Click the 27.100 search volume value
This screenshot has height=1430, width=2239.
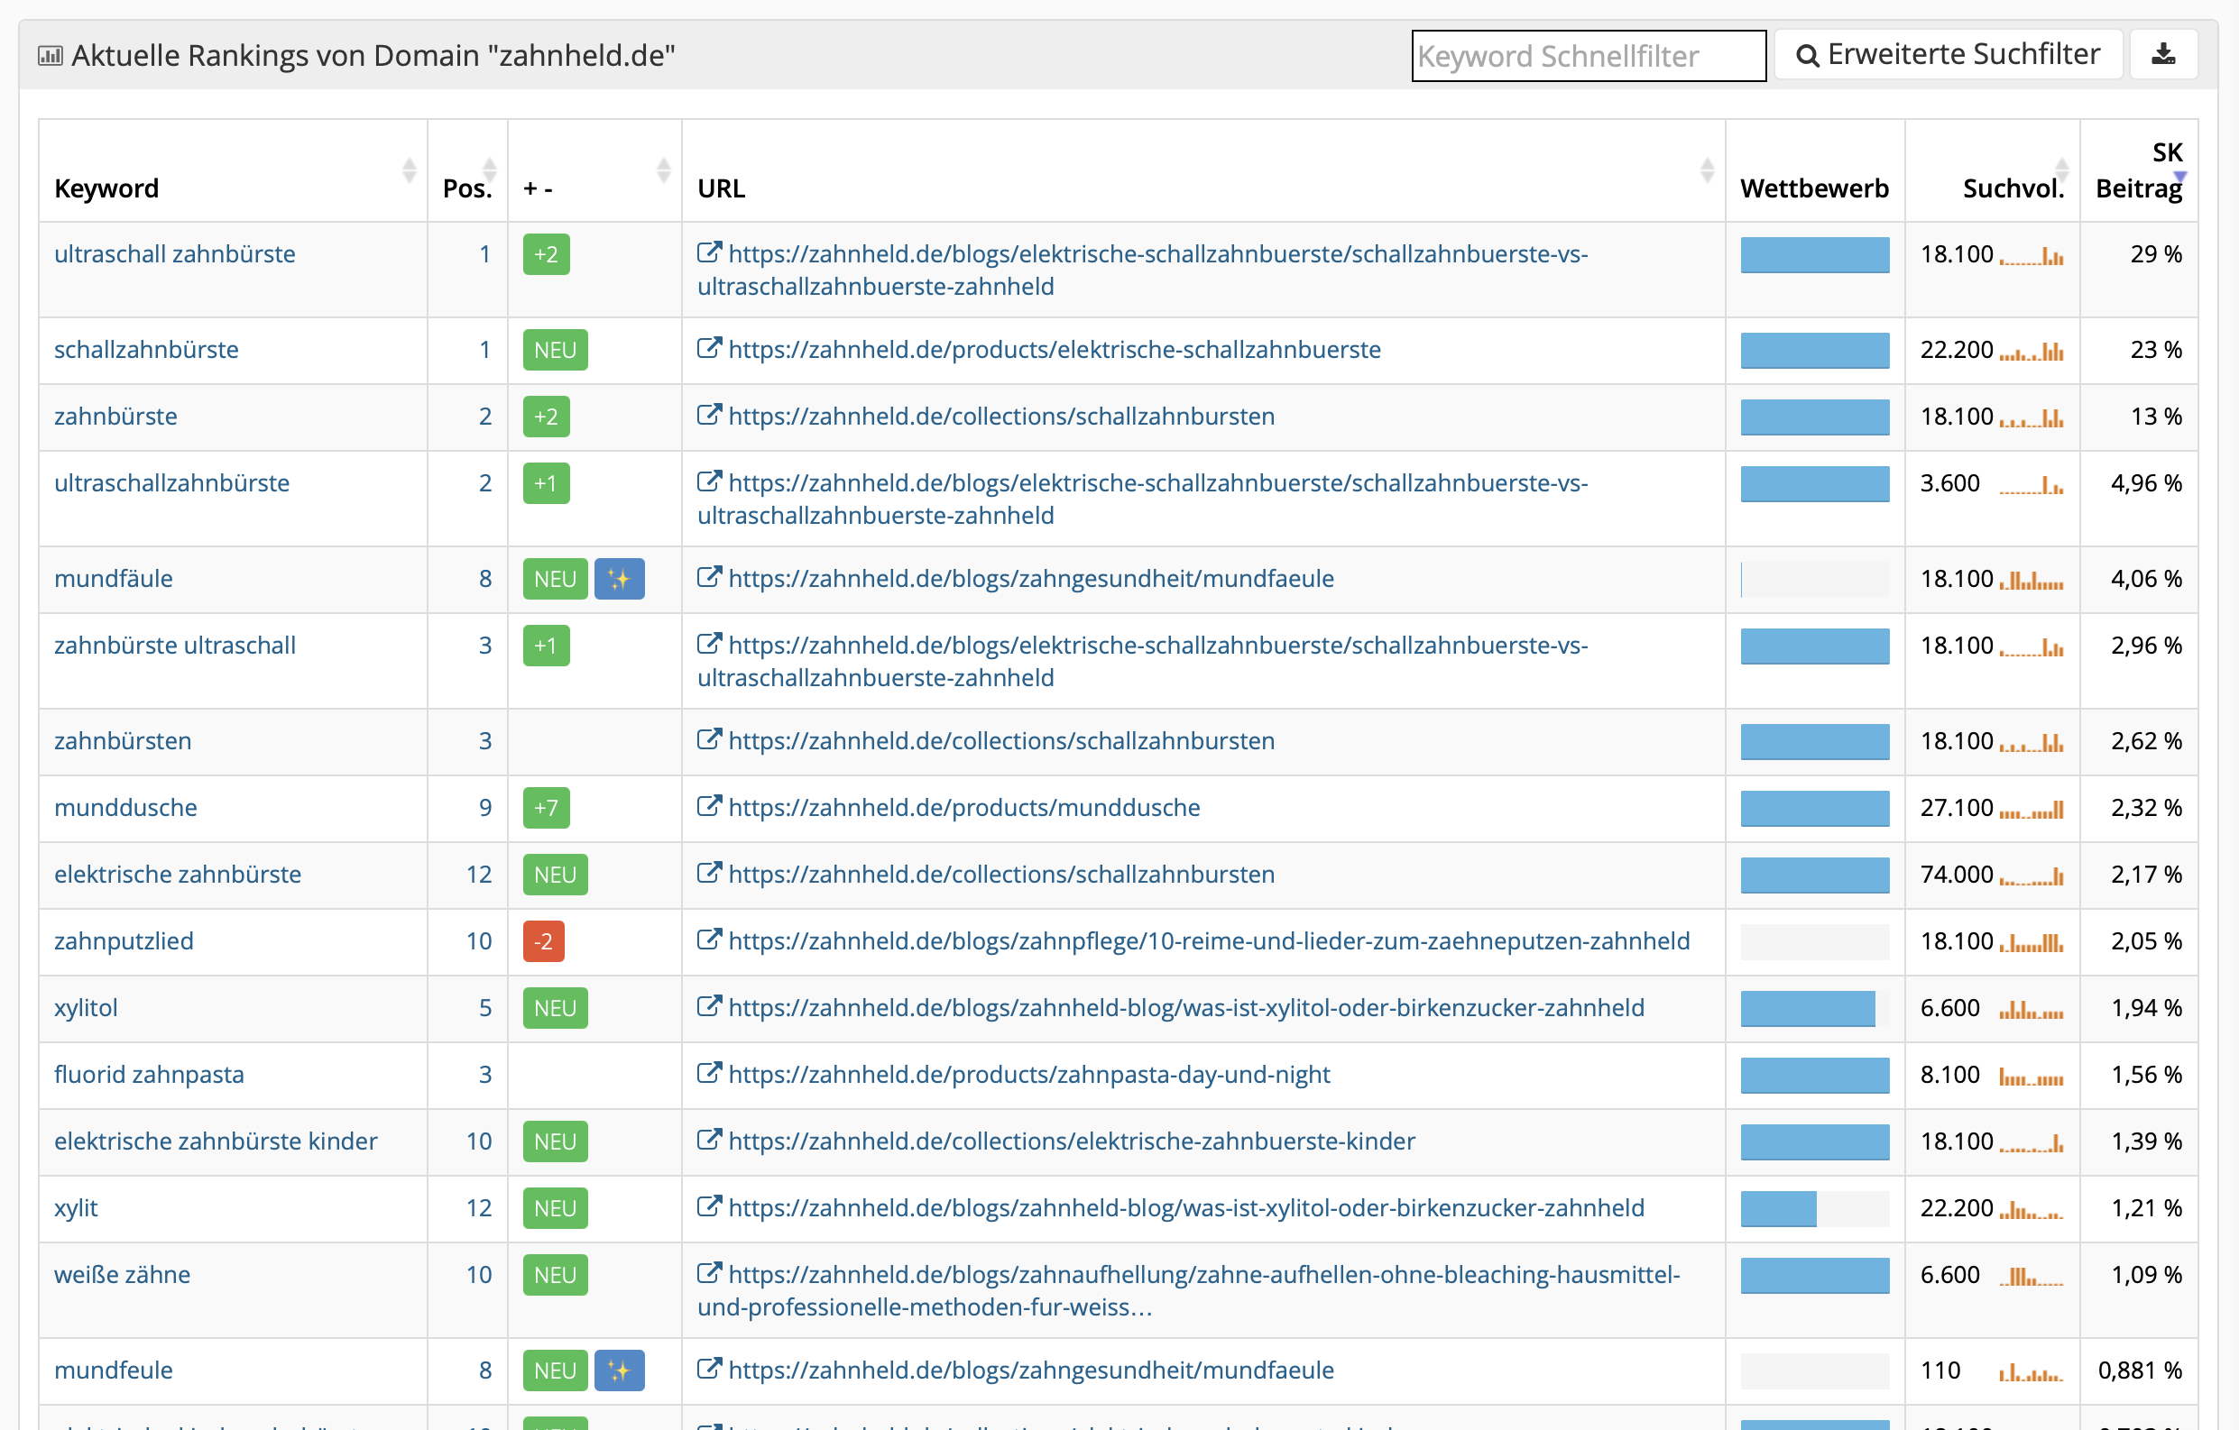[1957, 808]
